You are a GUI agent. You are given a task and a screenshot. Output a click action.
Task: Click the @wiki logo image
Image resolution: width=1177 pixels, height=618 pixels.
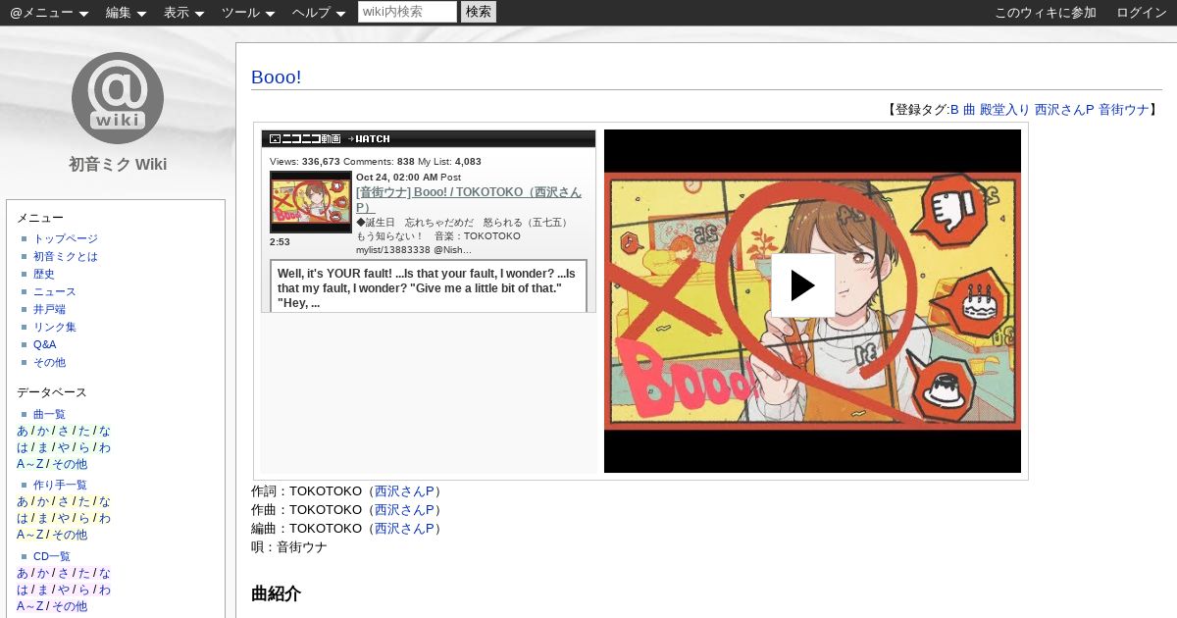coord(118,98)
